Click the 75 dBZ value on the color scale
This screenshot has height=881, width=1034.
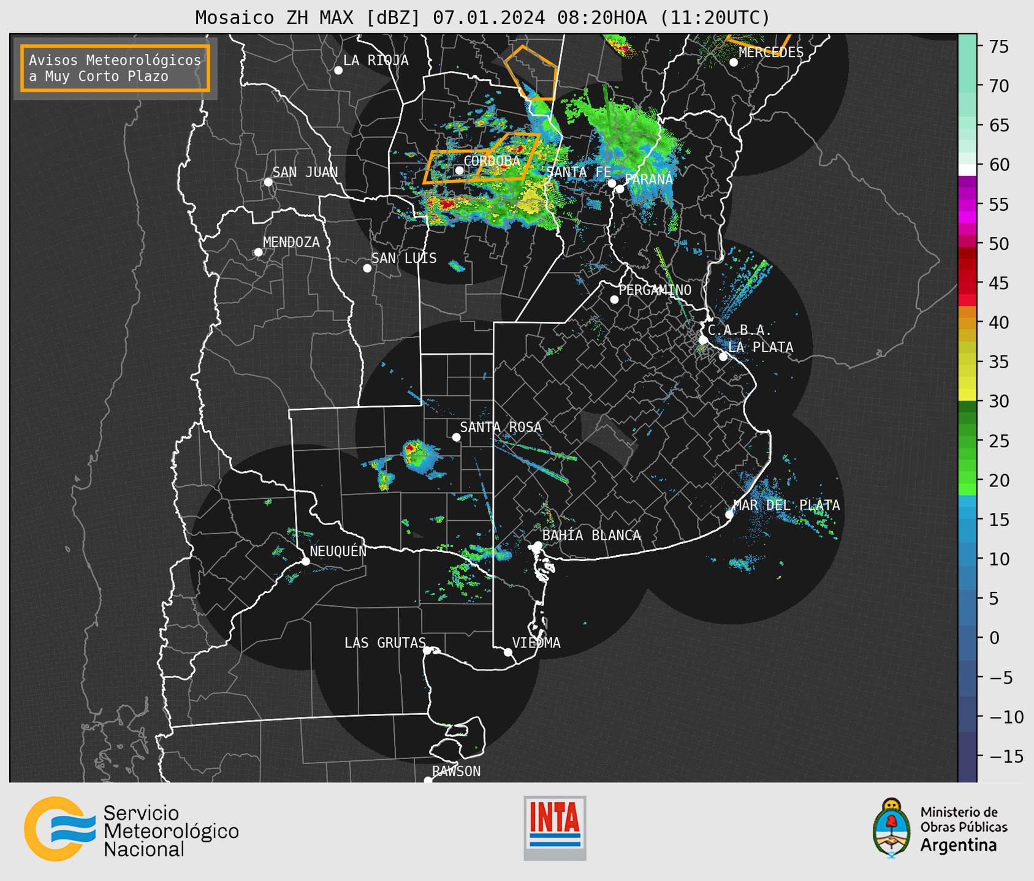(998, 47)
